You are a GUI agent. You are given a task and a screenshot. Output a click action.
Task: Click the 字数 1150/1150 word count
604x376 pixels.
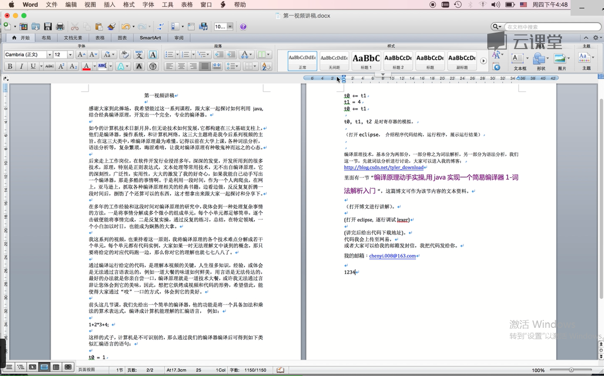(x=248, y=370)
